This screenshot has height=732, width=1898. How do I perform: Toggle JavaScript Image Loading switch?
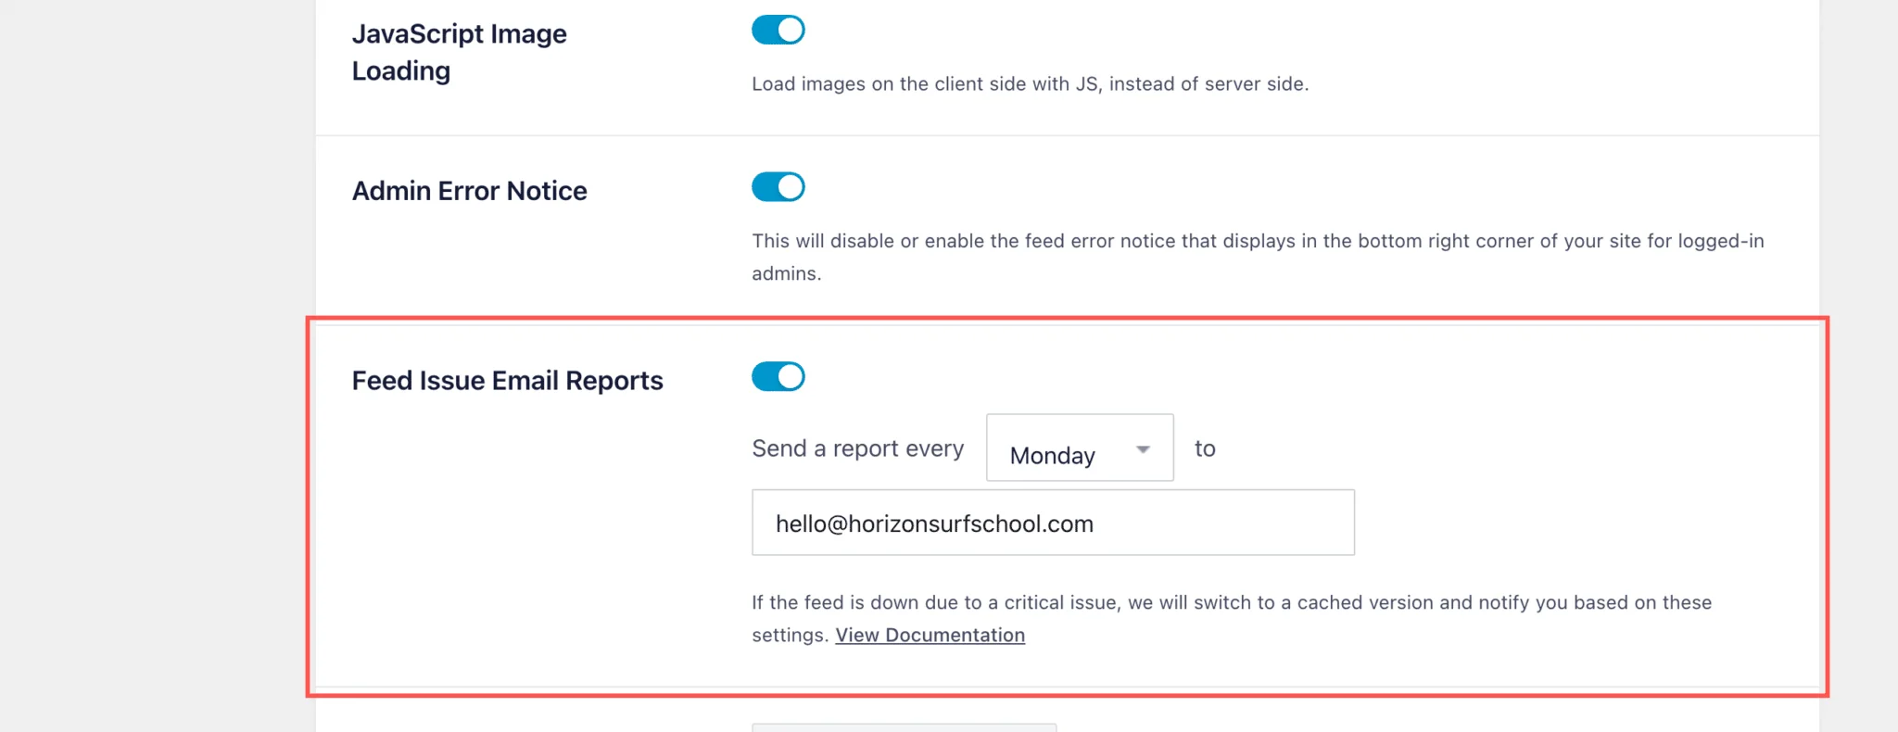tap(778, 30)
